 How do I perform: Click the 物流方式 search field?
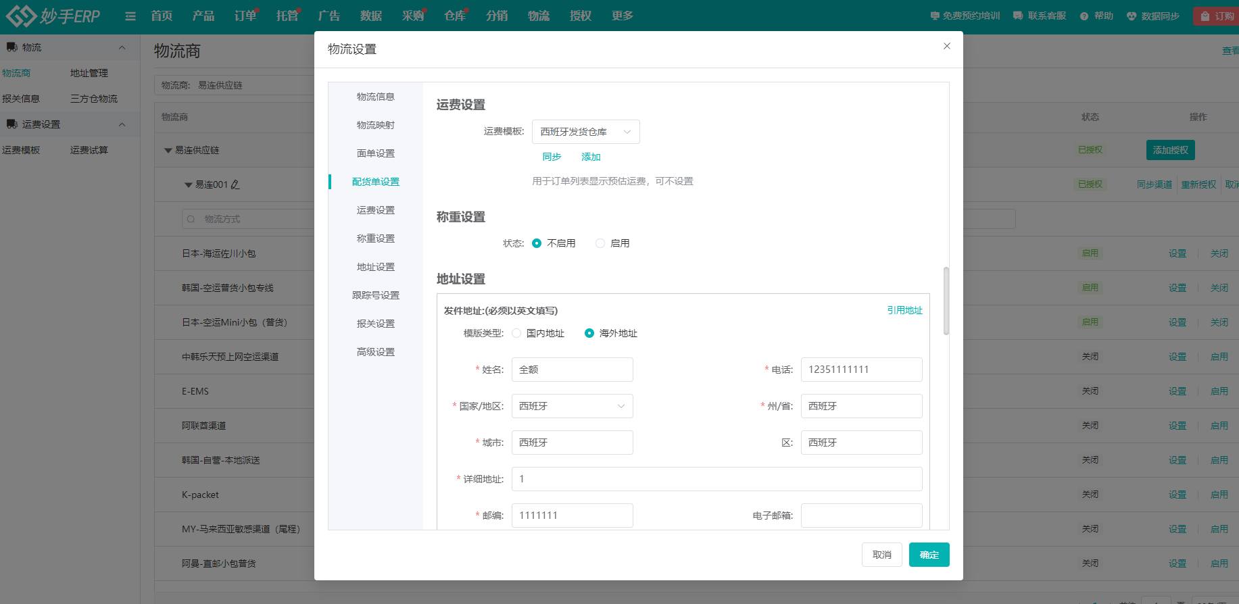pos(247,219)
